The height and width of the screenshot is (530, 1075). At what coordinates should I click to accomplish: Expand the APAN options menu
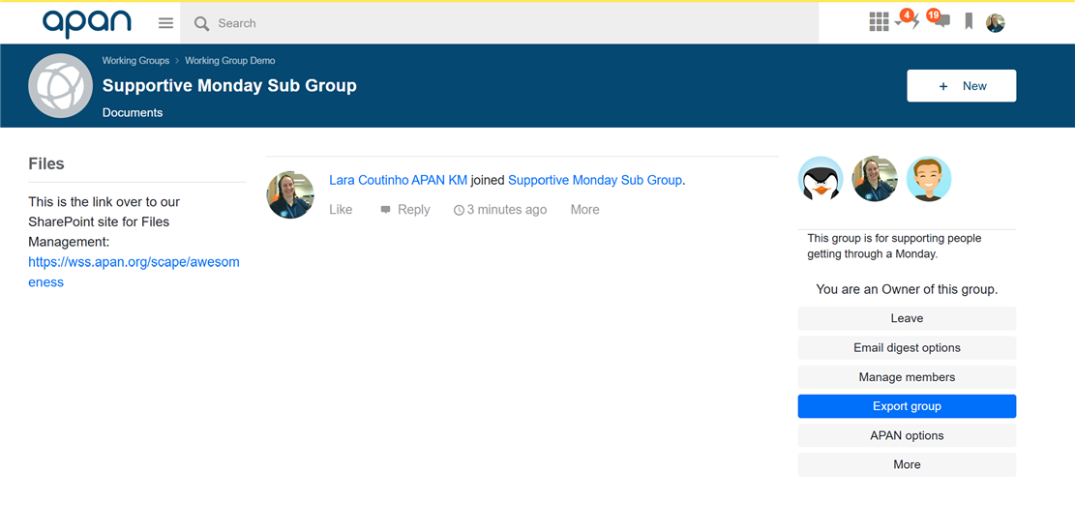(x=907, y=435)
